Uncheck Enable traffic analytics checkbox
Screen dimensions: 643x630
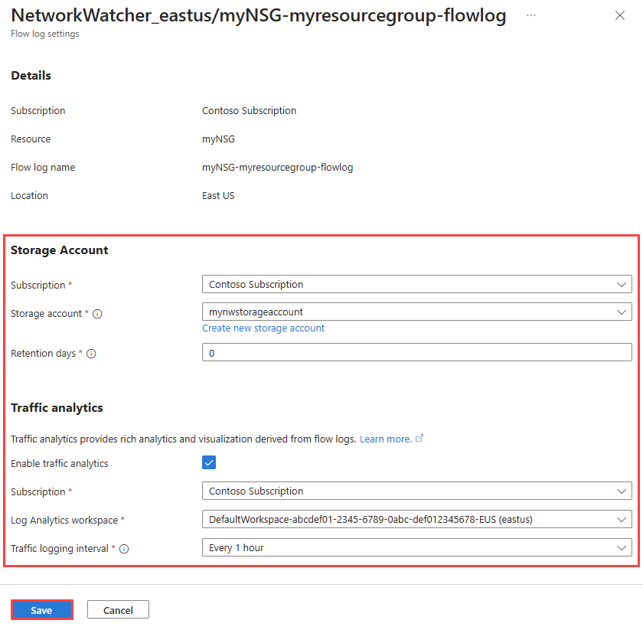tap(209, 462)
